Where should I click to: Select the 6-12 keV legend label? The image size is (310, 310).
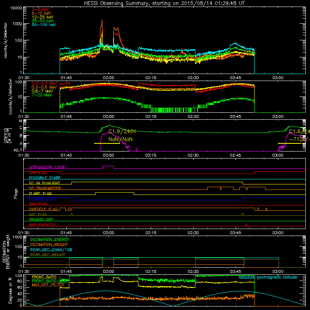41,13
